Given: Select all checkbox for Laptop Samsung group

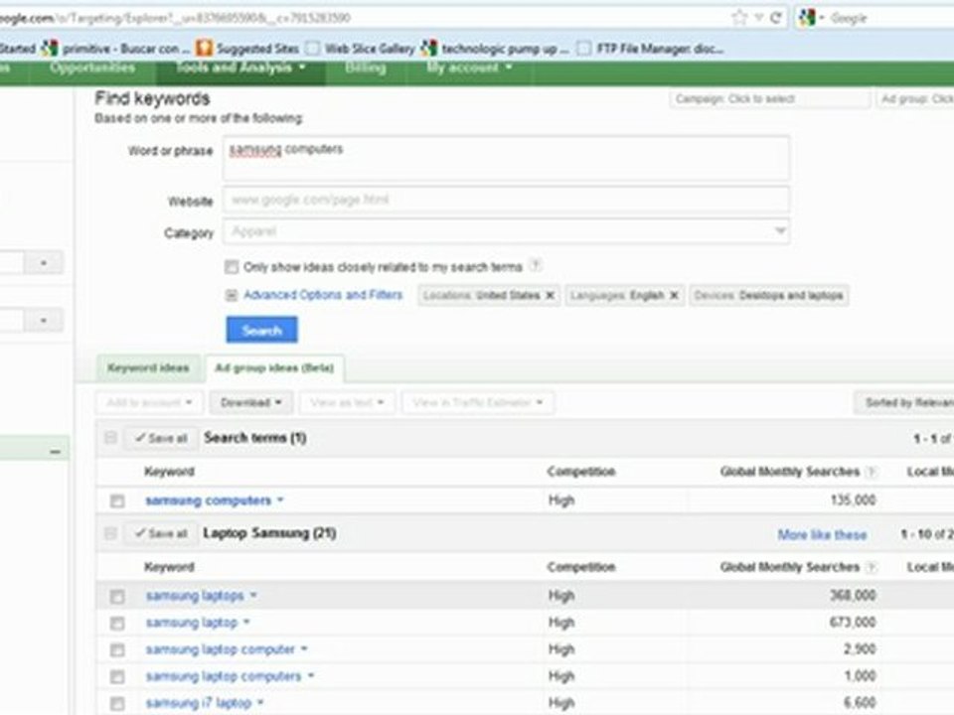Looking at the screenshot, I should tap(110, 533).
